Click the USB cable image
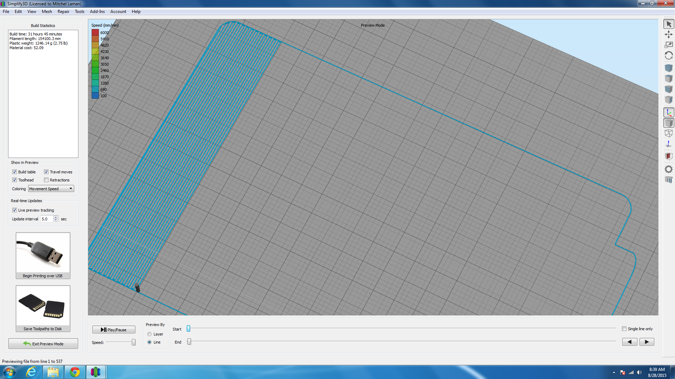 tap(43, 253)
